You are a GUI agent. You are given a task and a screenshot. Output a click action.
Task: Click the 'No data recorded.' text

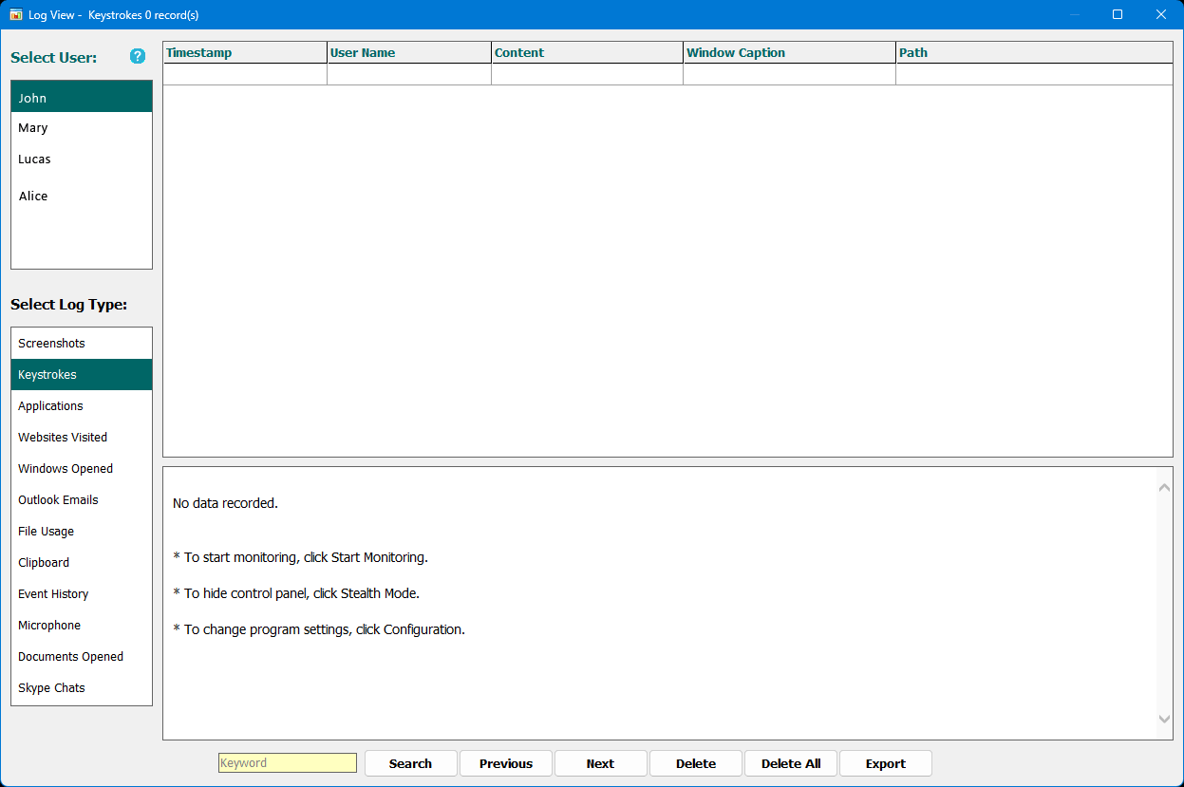pos(225,503)
